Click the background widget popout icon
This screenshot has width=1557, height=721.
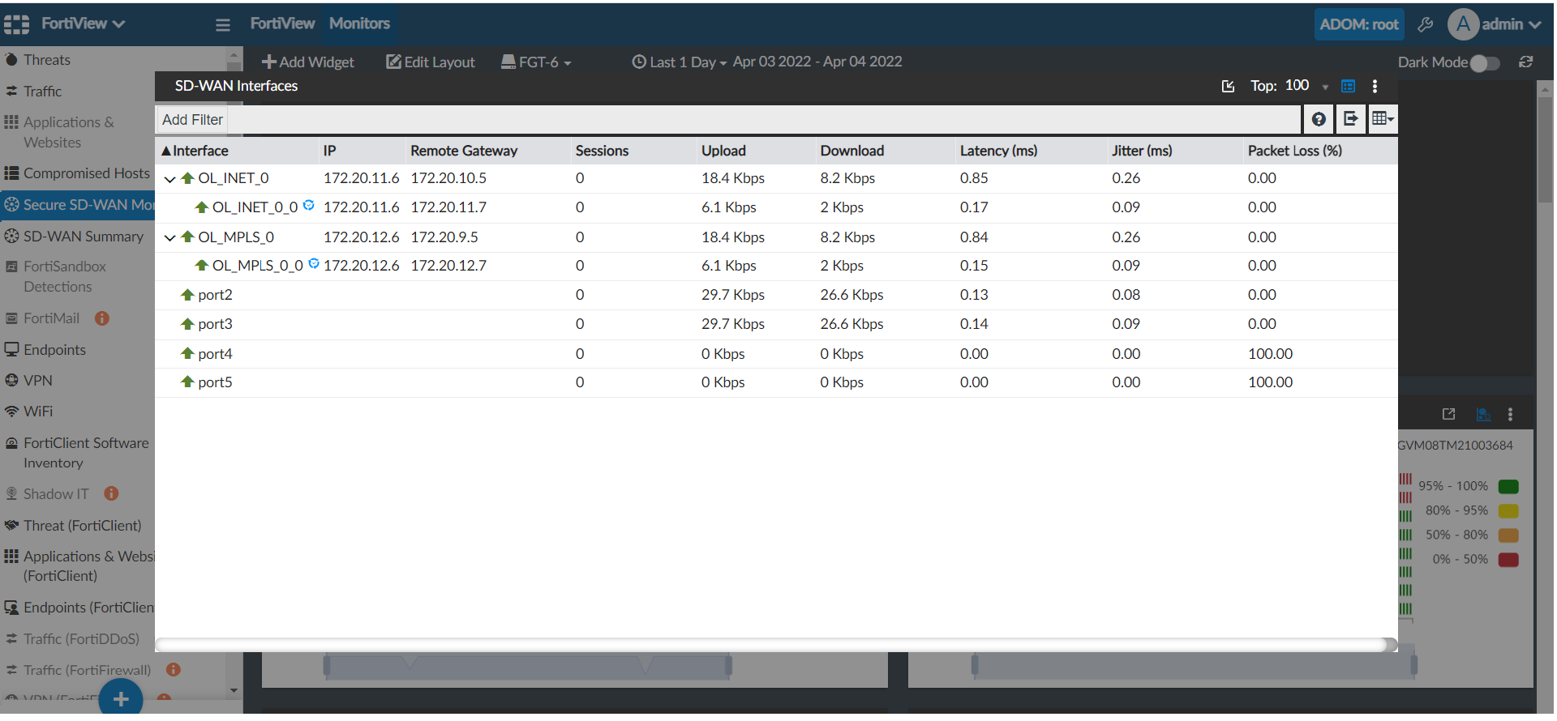1448,415
